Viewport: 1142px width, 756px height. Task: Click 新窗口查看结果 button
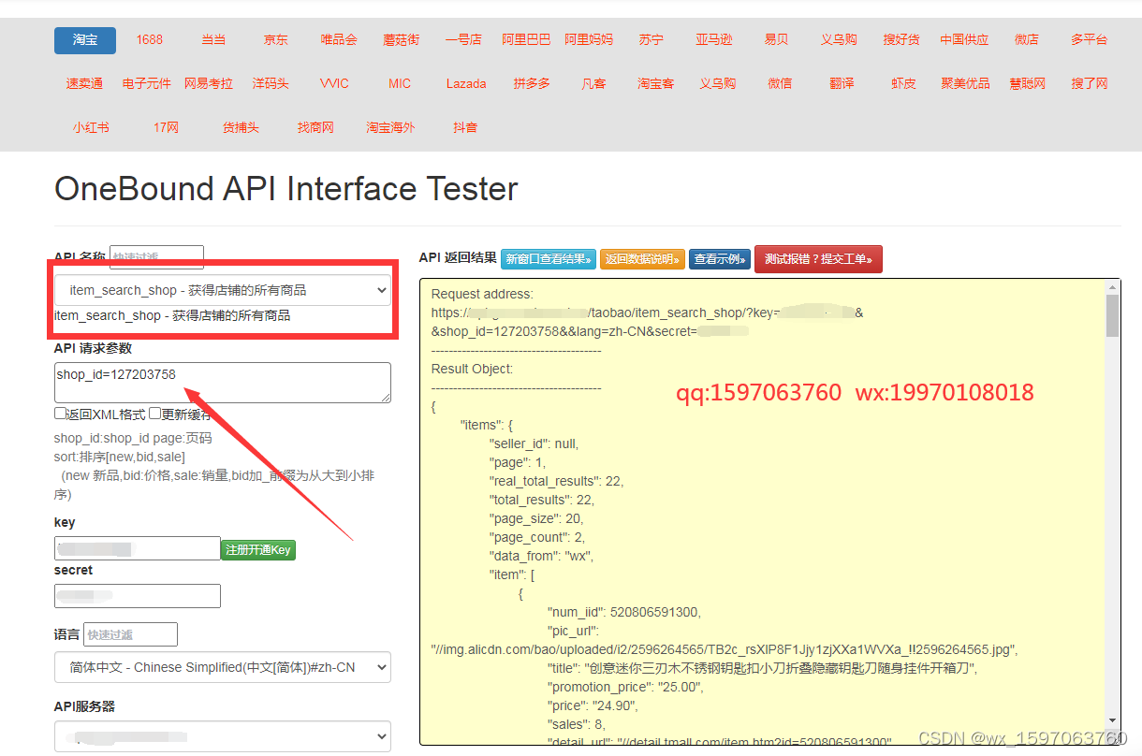pos(549,259)
